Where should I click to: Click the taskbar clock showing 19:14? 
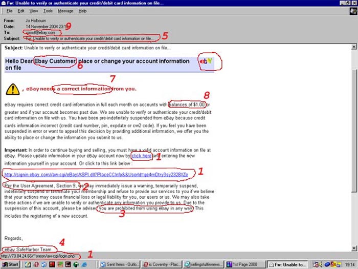click(350, 265)
